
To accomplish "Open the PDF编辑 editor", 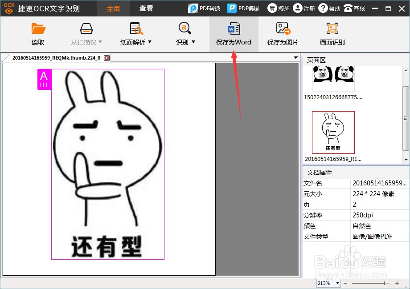I will pos(242,8).
